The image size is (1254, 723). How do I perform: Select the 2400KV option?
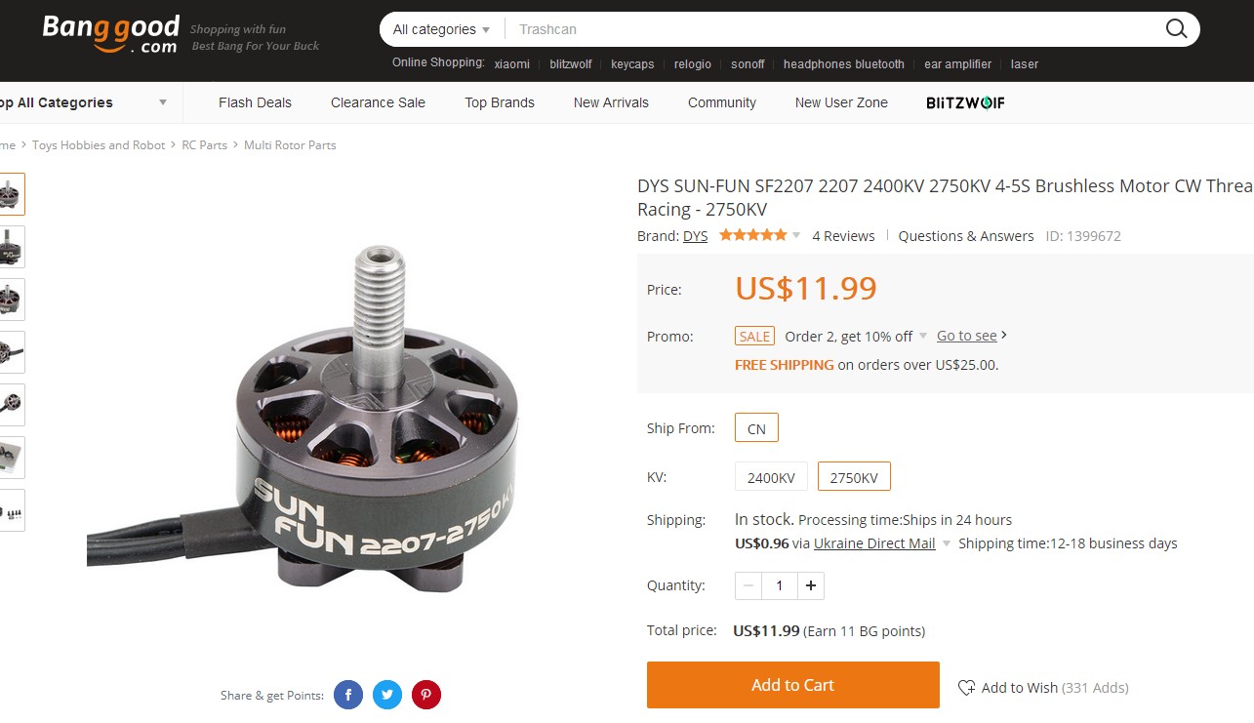(771, 477)
